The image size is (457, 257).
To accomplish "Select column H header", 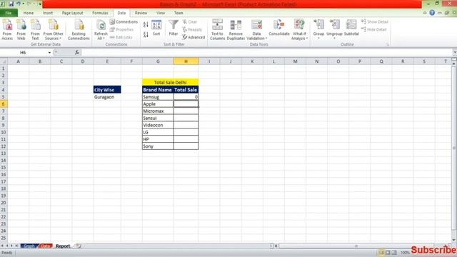I will (x=186, y=61).
